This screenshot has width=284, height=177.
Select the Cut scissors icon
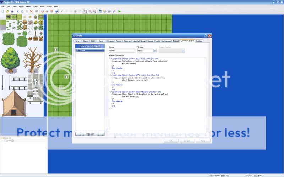pos(17,11)
